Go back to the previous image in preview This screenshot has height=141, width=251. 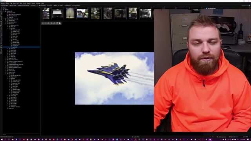point(43,23)
